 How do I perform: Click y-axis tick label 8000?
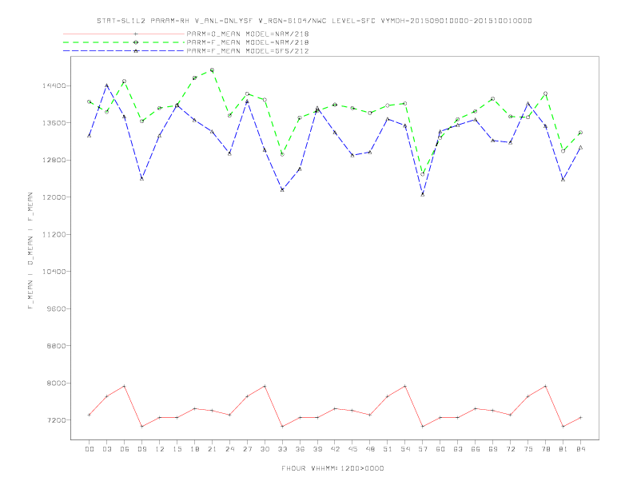tap(56, 383)
